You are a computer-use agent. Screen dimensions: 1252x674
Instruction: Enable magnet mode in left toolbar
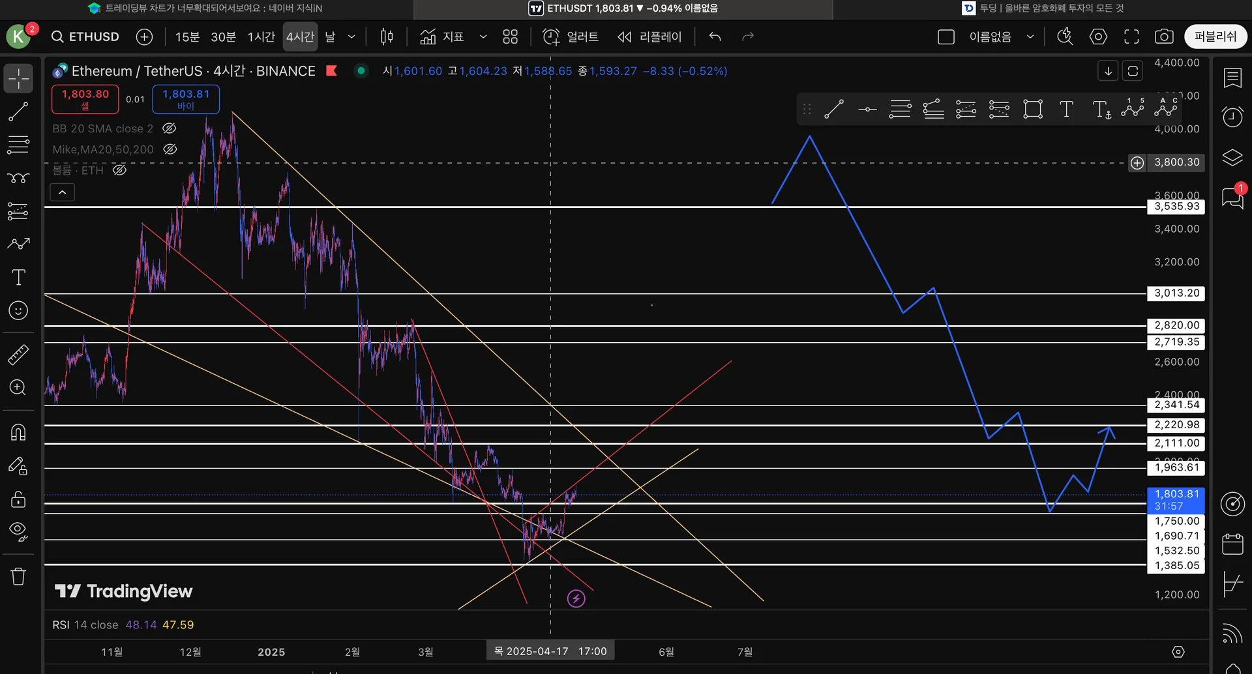(18, 432)
